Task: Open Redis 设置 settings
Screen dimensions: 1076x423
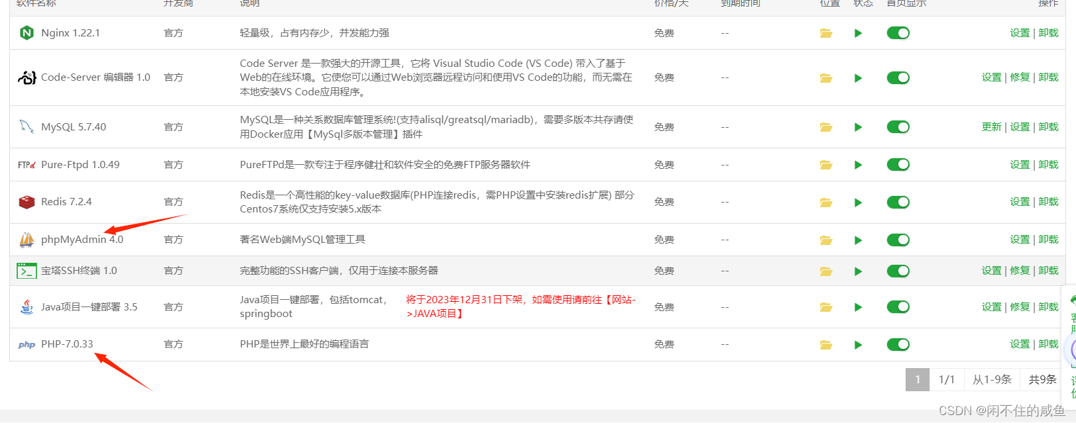Action: click(x=1020, y=202)
